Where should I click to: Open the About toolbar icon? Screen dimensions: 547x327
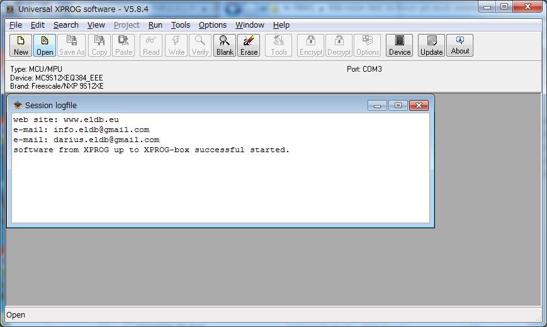click(x=460, y=45)
